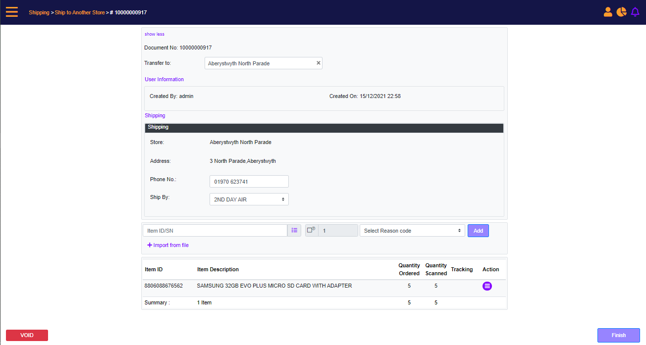The height and width of the screenshot is (345, 646).
Task: Click the VOID button
Action: tap(27, 335)
